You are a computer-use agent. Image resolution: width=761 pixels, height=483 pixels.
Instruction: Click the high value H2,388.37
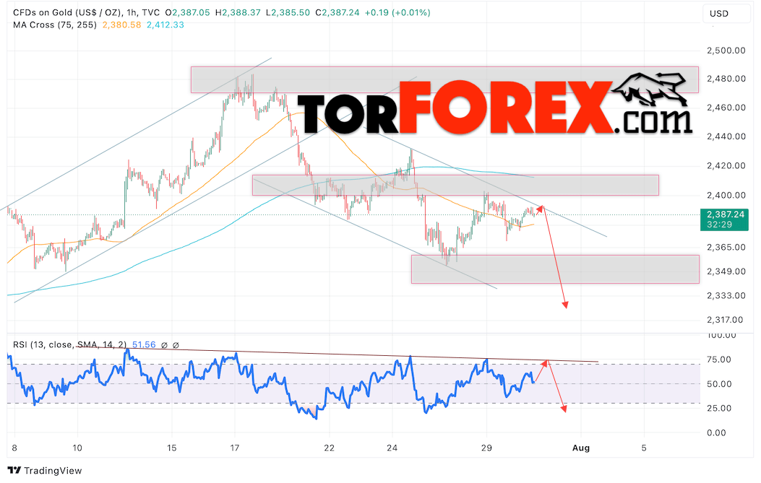[x=238, y=12]
